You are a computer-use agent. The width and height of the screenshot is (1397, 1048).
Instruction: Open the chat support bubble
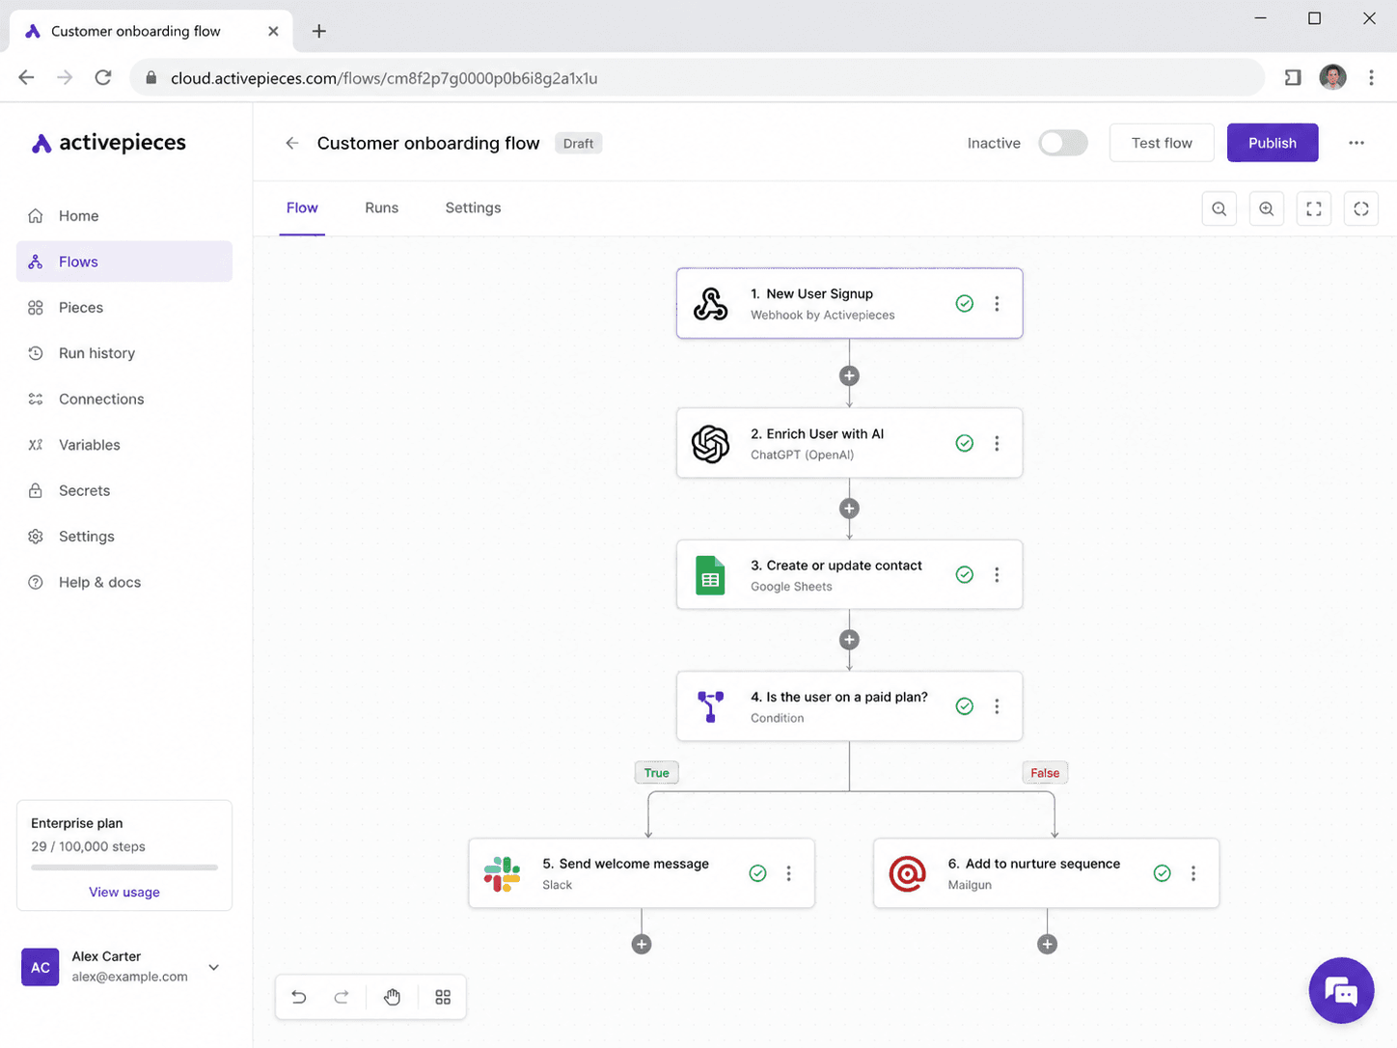tap(1341, 990)
